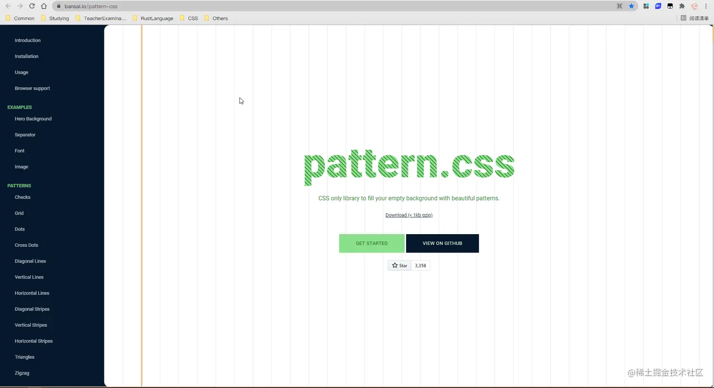Click the padlock site info icon
This screenshot has width=714, height=388.
pos(59,6)
